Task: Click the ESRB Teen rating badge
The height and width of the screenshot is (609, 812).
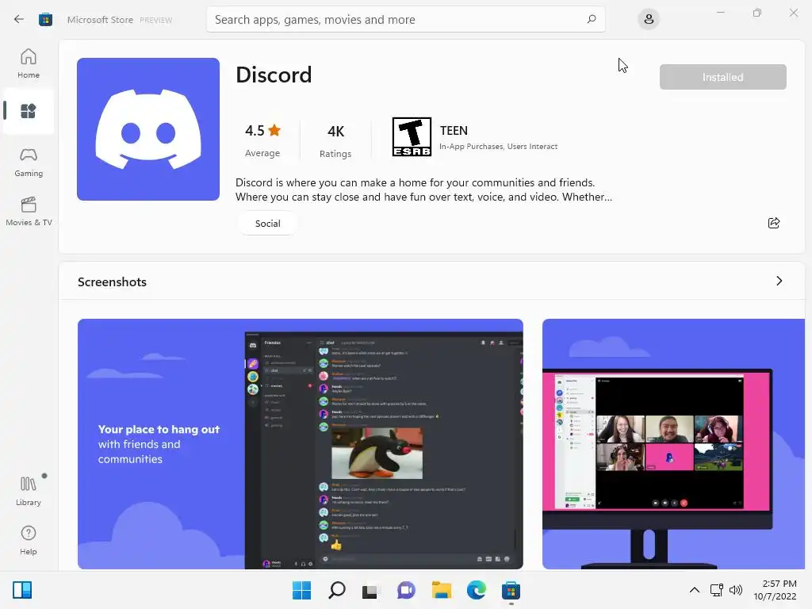Action: tap(412, 136)
